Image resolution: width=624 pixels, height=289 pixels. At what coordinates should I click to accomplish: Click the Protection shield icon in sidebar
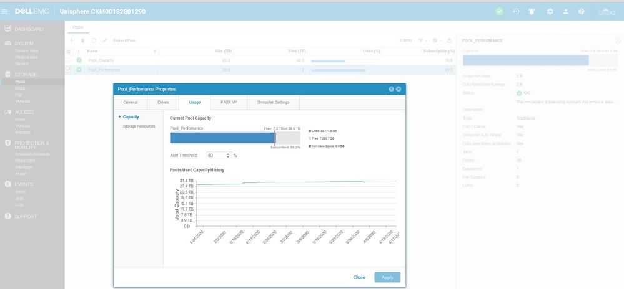(7, 143)
